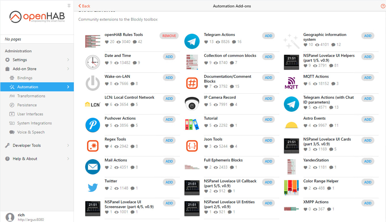Click the MQTT Actions logo icon
386x222 pixels.
point(291,83)
